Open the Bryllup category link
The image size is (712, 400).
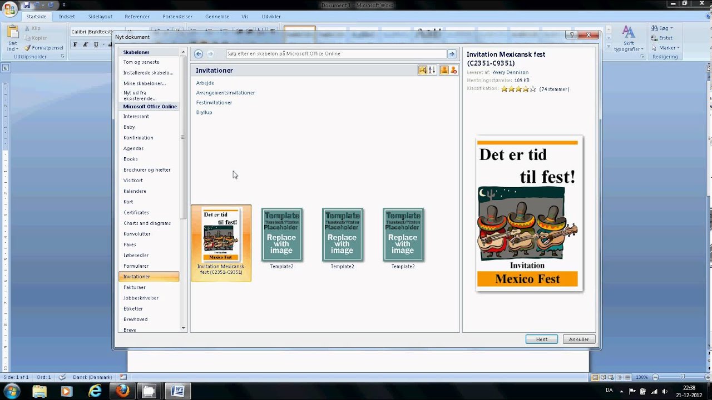tap(204, 112)
